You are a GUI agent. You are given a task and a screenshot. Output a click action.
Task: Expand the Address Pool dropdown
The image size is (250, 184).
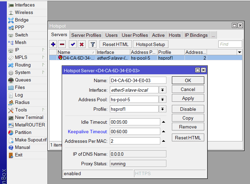coord(163,99)
